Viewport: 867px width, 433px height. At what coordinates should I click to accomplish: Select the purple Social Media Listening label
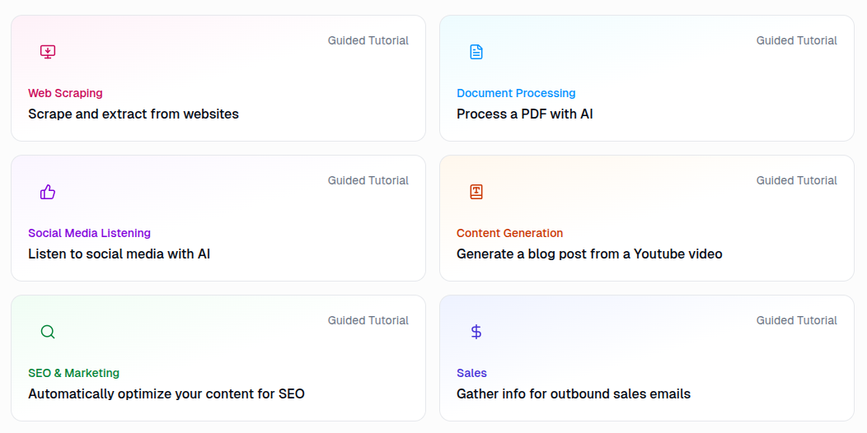89,233
